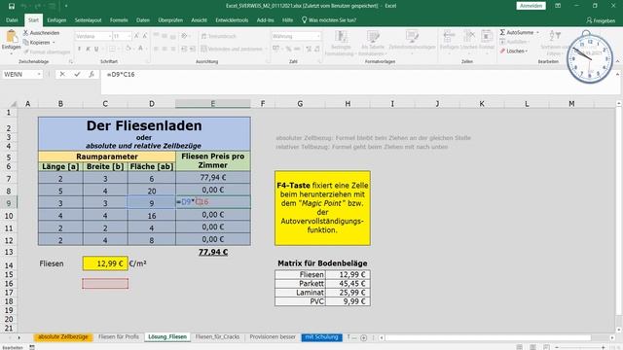Click the Zellen Löschen icon
Screen dimensions: 623x350
(469, 37)
